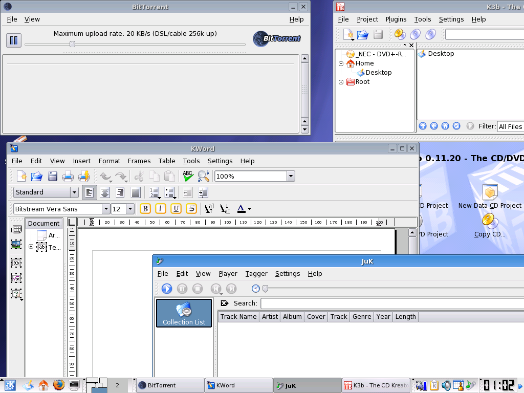The height and width of the screenshot is (393, 524).
Task: Stop playback in JuK
Action: coord(198,289)
